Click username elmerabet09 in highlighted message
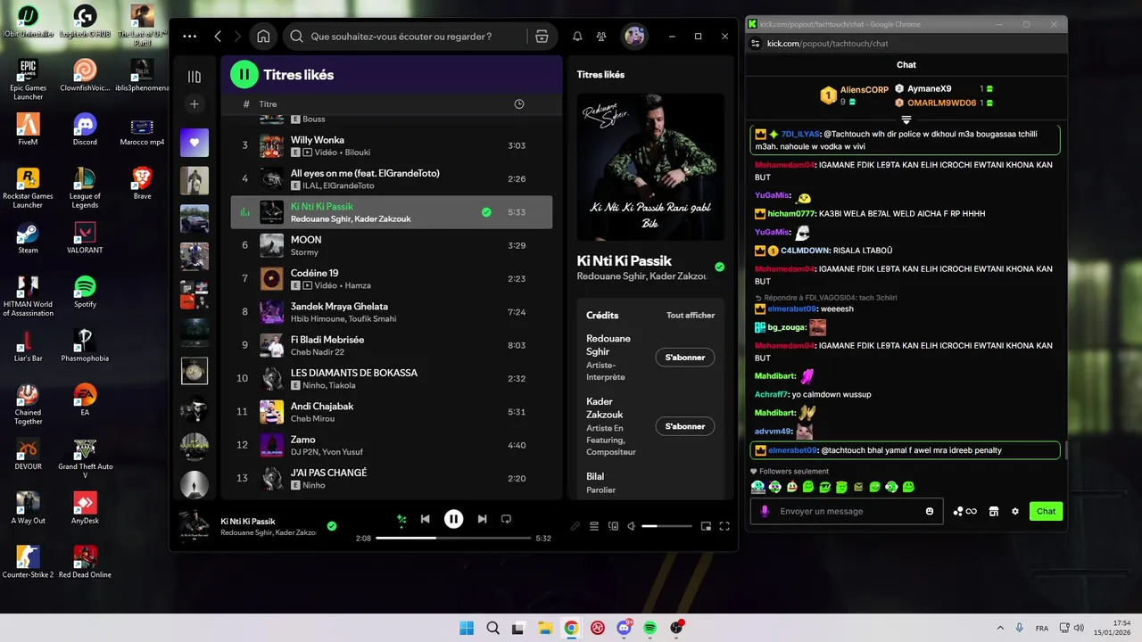 click(x=792, y=450)
